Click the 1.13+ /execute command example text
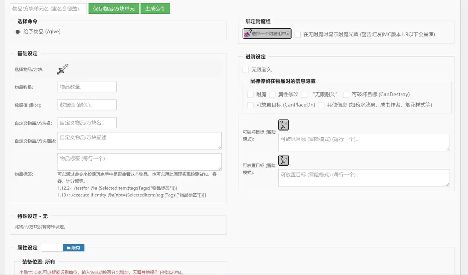This screenshot has height=275, width=468. tap(132, 195)
